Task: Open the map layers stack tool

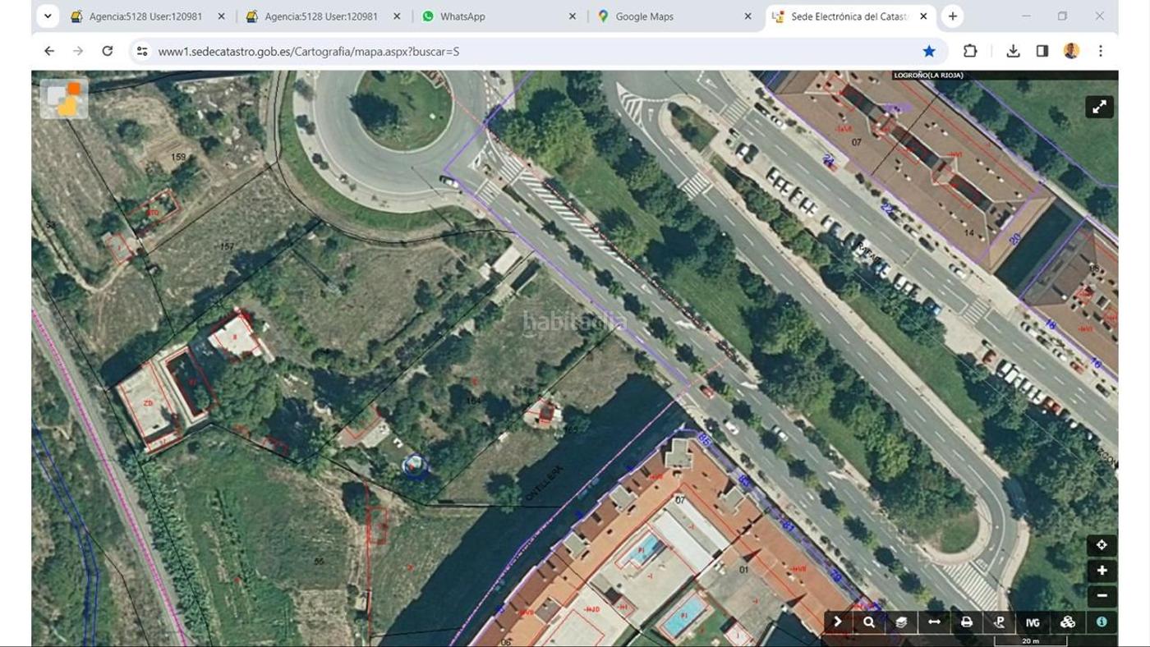Action: click(x=901, y=622)
